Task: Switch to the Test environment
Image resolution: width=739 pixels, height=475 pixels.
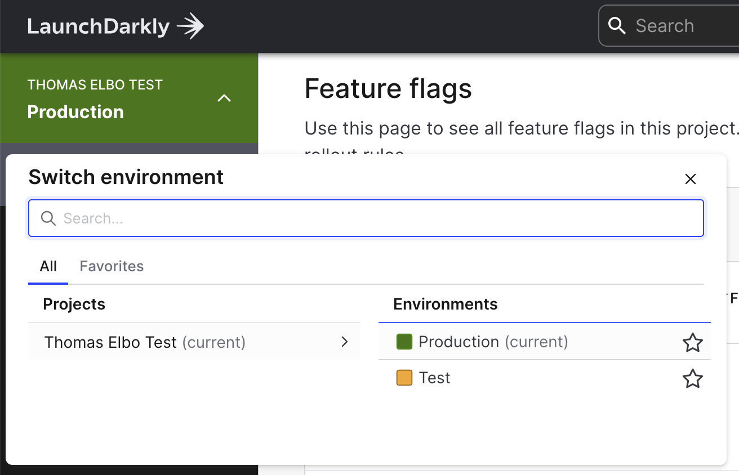Action: point(545,378)
